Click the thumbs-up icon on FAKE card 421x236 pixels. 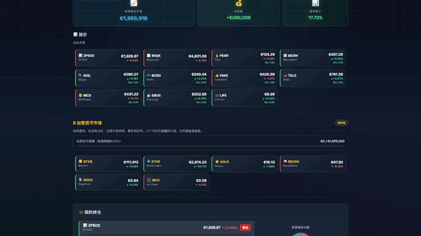[217, 76]
